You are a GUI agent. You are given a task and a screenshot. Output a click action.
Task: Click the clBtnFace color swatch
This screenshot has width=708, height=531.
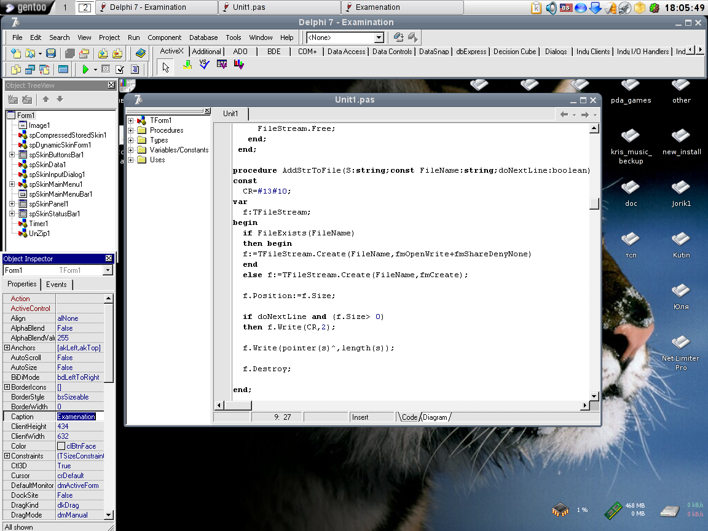[61, 446]
